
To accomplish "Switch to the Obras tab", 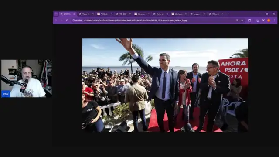I will (x=142, y=14).
